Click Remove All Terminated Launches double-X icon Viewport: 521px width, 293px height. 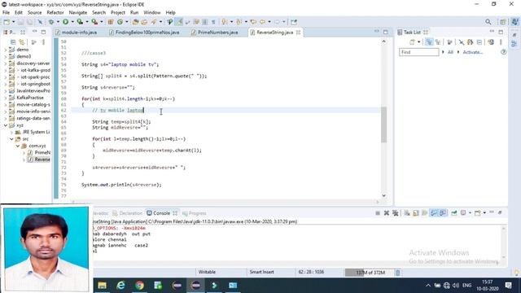pos(395,213)
